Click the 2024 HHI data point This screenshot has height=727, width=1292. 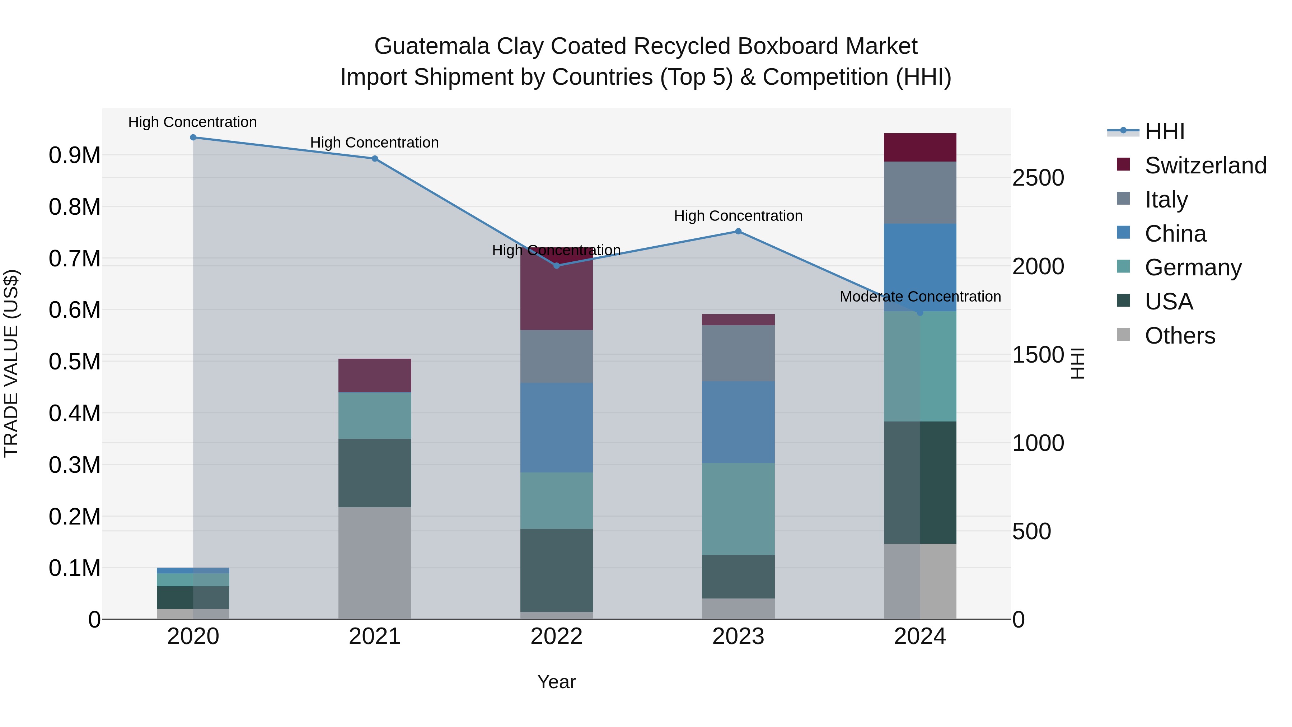coord(920,312)
